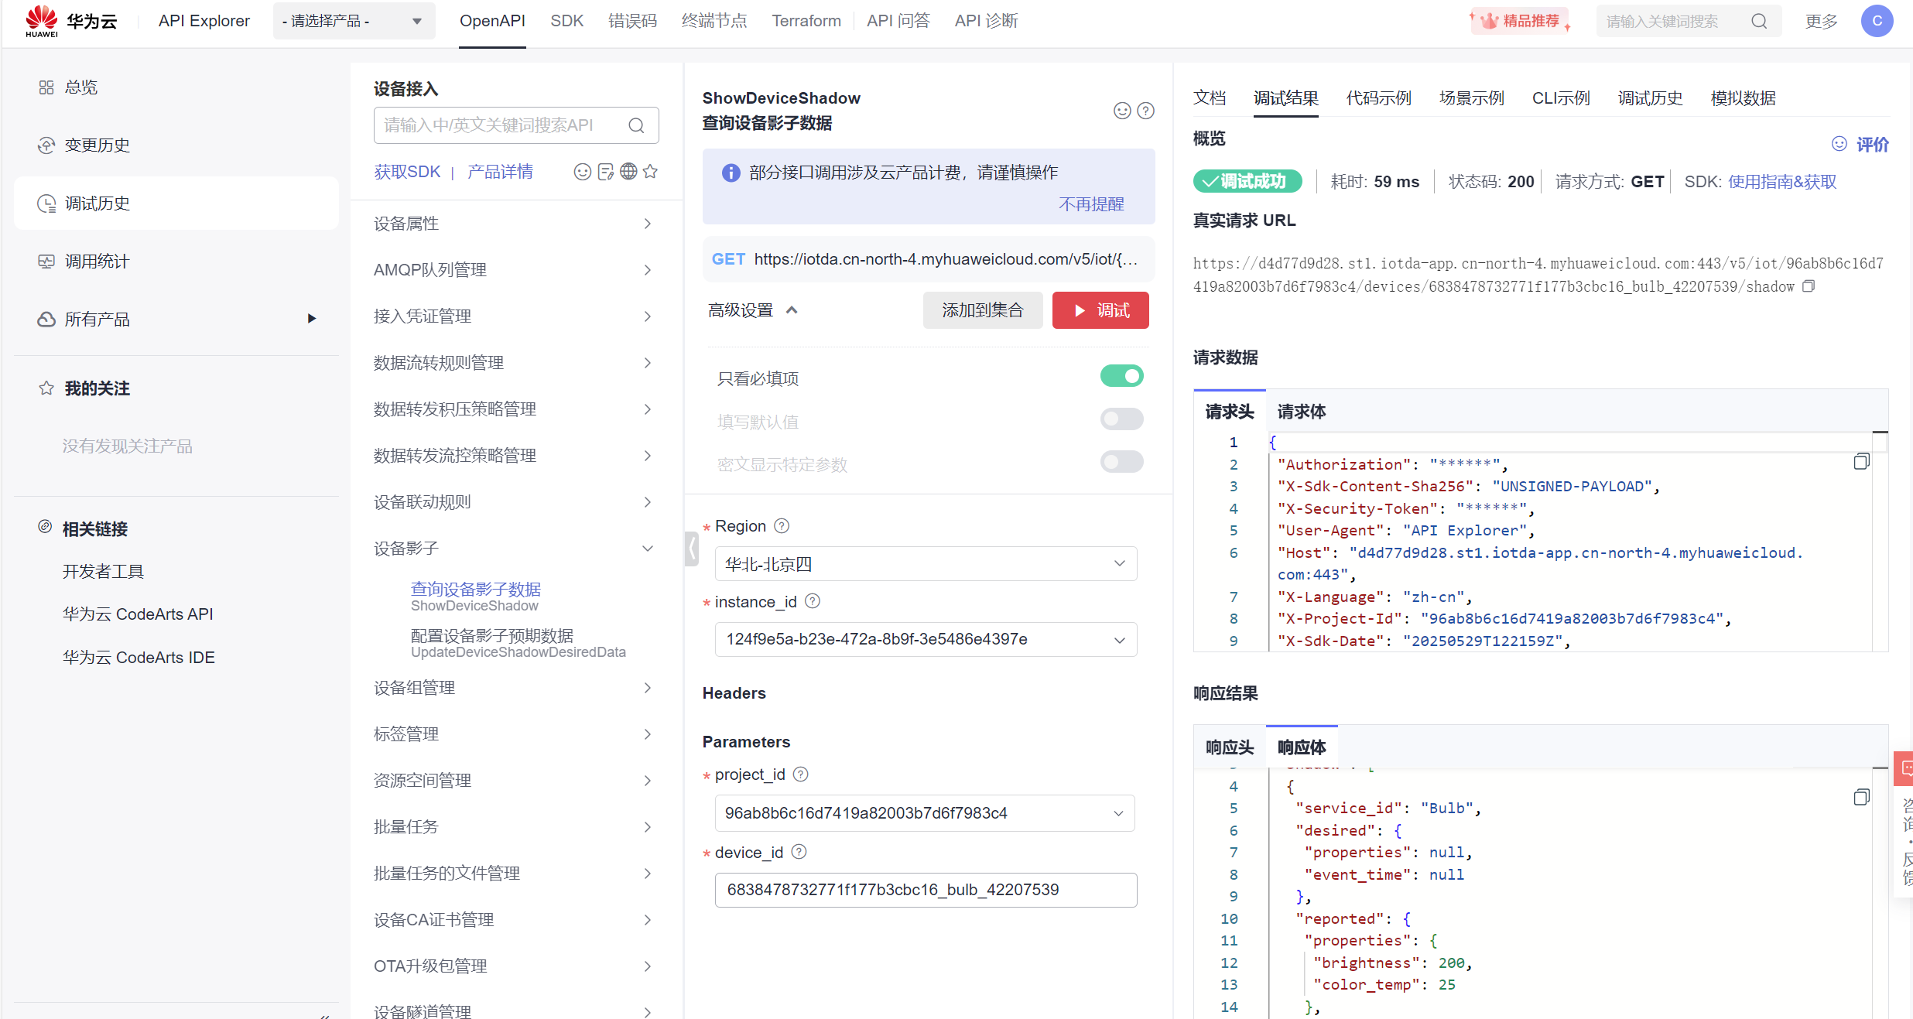Open 开发者工具 related link
1913x1019 pixels.
point(103,572)
